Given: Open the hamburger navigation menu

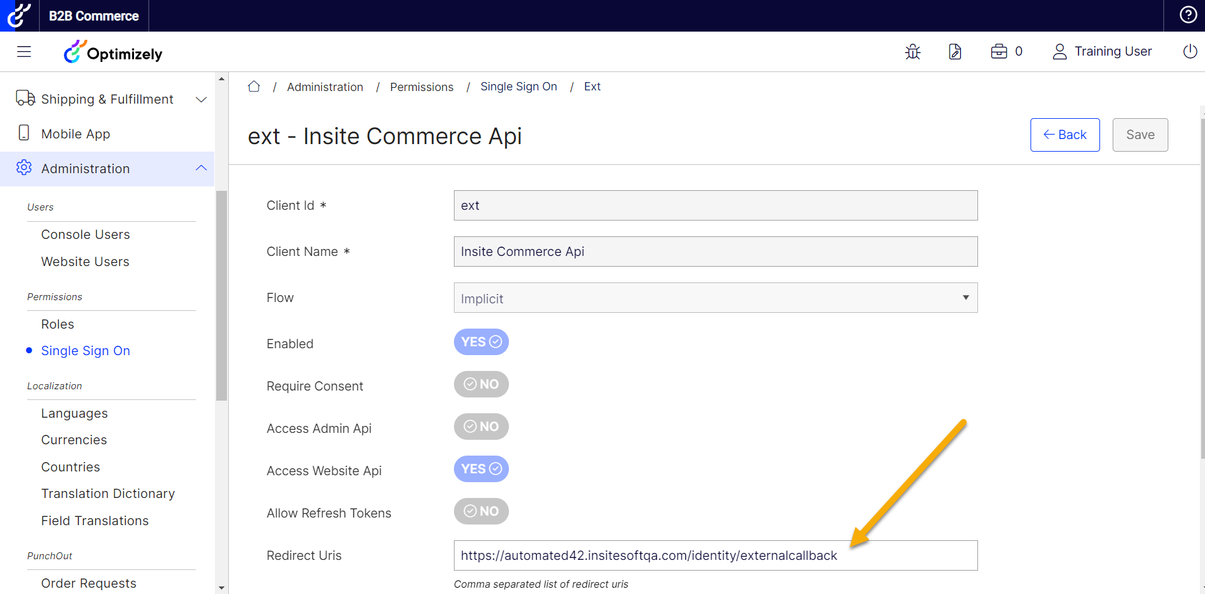Looking at the screenshot, I should click(x=24, y=52).
